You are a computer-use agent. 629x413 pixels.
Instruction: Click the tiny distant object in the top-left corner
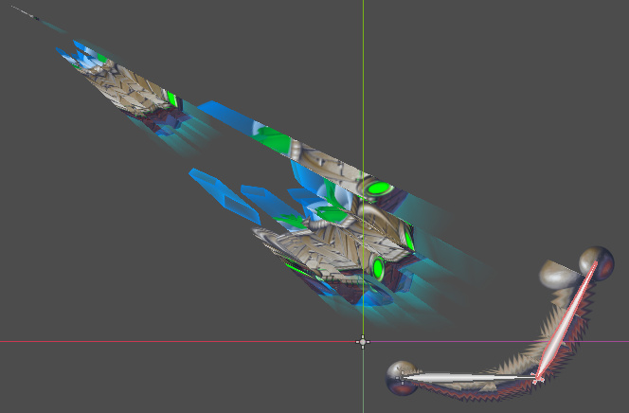28,16
